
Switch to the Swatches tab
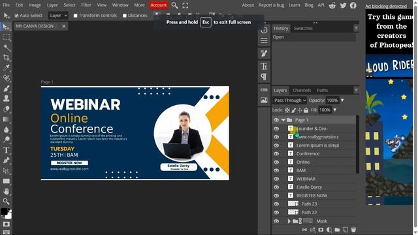coord(303,28)
